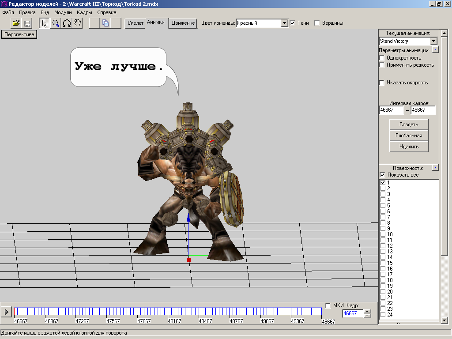Select the magnifier zoom tool
The width and height of the screenshot is (452, 339).
[x=56, y=23]
